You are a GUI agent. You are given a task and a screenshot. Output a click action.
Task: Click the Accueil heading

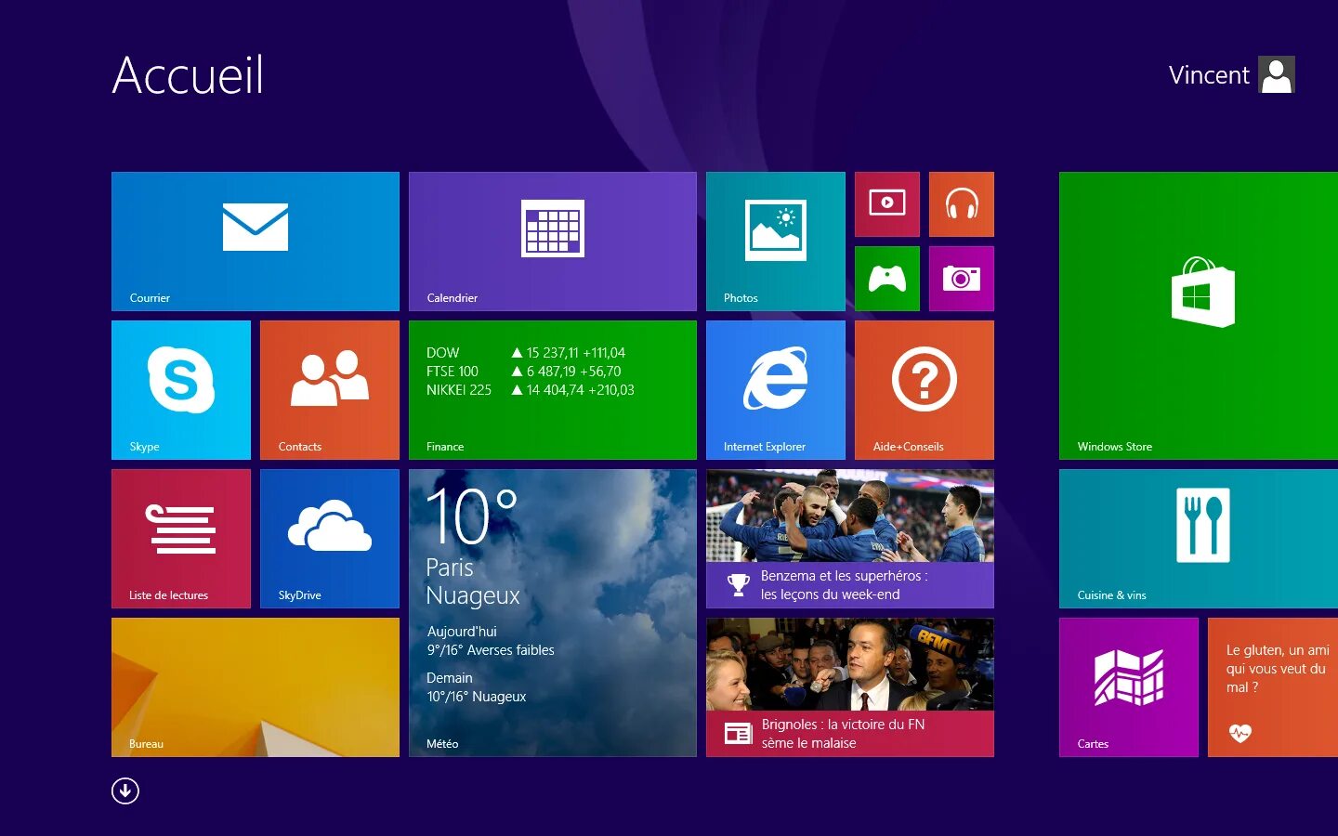188,75
